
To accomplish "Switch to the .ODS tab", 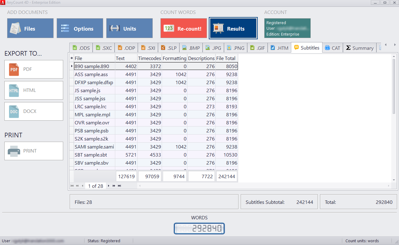I will click(81, 48).
